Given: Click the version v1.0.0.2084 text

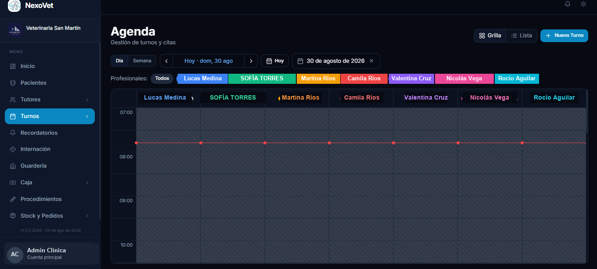Looking at the screenshot, I should [x=50, y=230].
